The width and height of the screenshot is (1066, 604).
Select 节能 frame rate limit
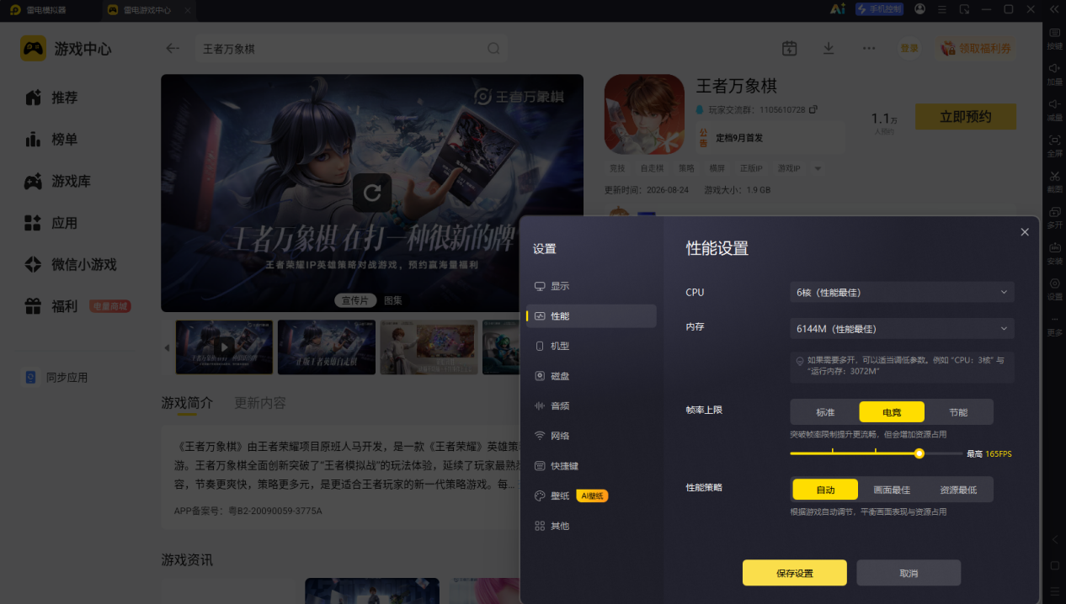pyautogui.click(x=958, y=412)
